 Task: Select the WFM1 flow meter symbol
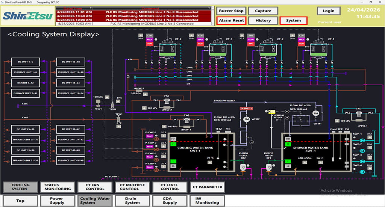pyautogui.click(x=316, y=113)
